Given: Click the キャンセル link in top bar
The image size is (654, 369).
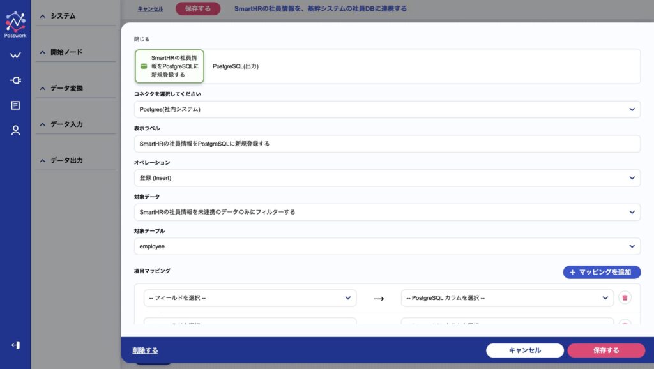Looking at the screenshot, I should 150,9.
